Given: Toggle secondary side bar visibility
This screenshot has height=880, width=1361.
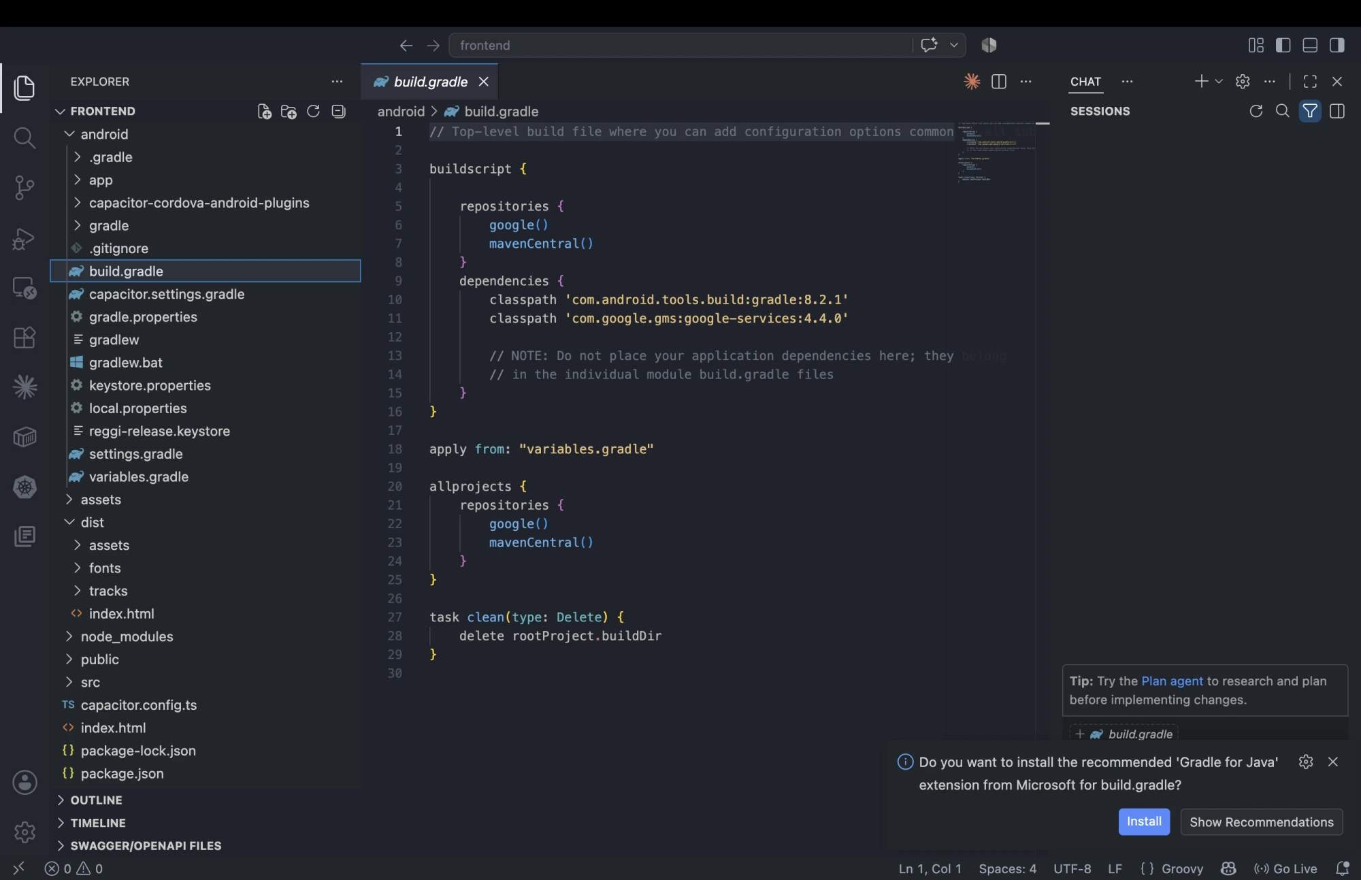Looking at the screenshot, I should 1337,45.
